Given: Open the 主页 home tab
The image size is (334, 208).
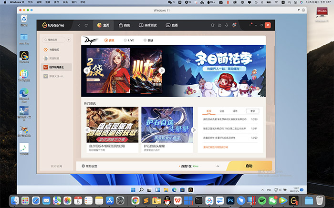Looking at the screenshot, I should click(x=103, y=25).
